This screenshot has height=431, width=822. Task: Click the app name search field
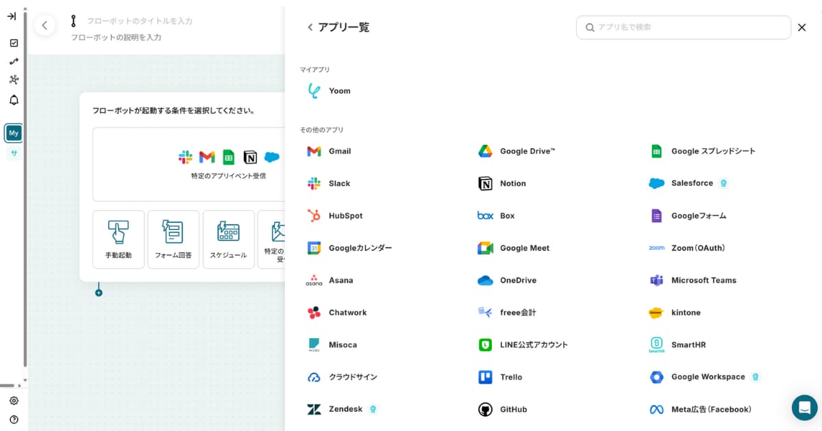685,27
